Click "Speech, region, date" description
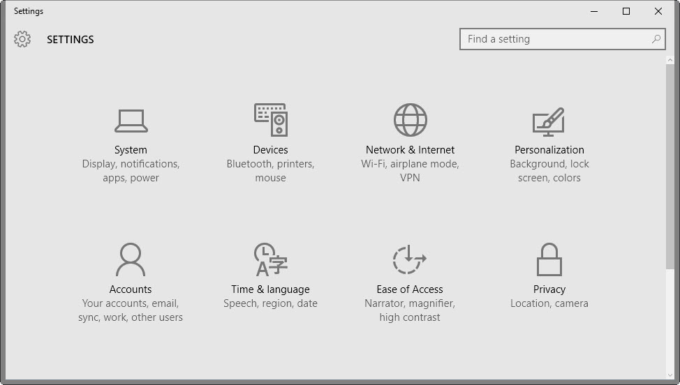 point(271,303)
